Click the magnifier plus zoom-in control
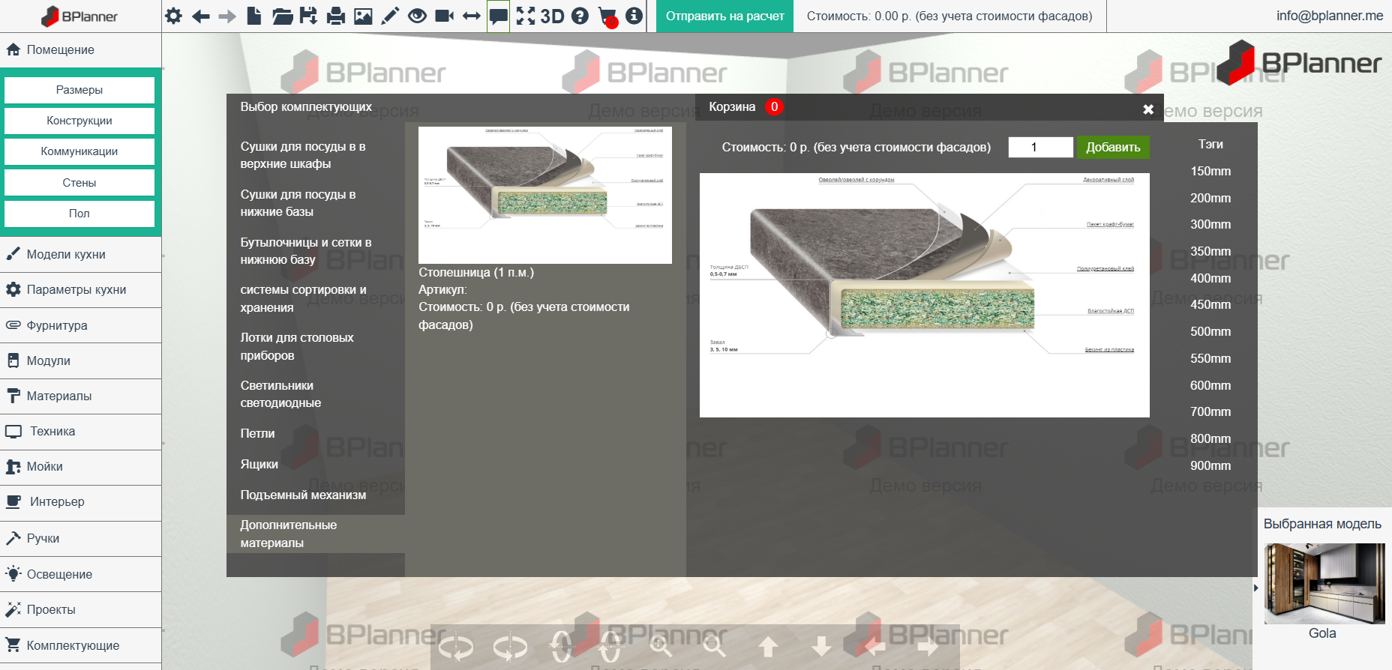 tap(661, 646)
